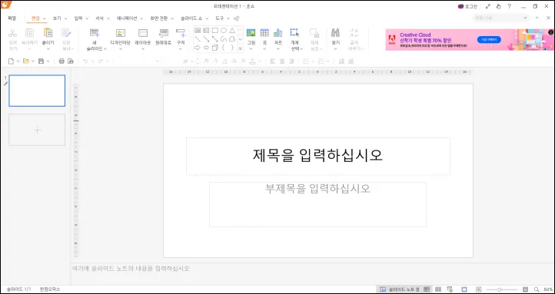Insert a chart from the ribbon
555x294 pixels.
(277, 33)
